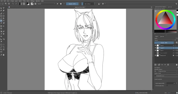Viewport: 178px width, 94px height.
Task: Select the Rectangle shape tool
Action: [1, 16]
